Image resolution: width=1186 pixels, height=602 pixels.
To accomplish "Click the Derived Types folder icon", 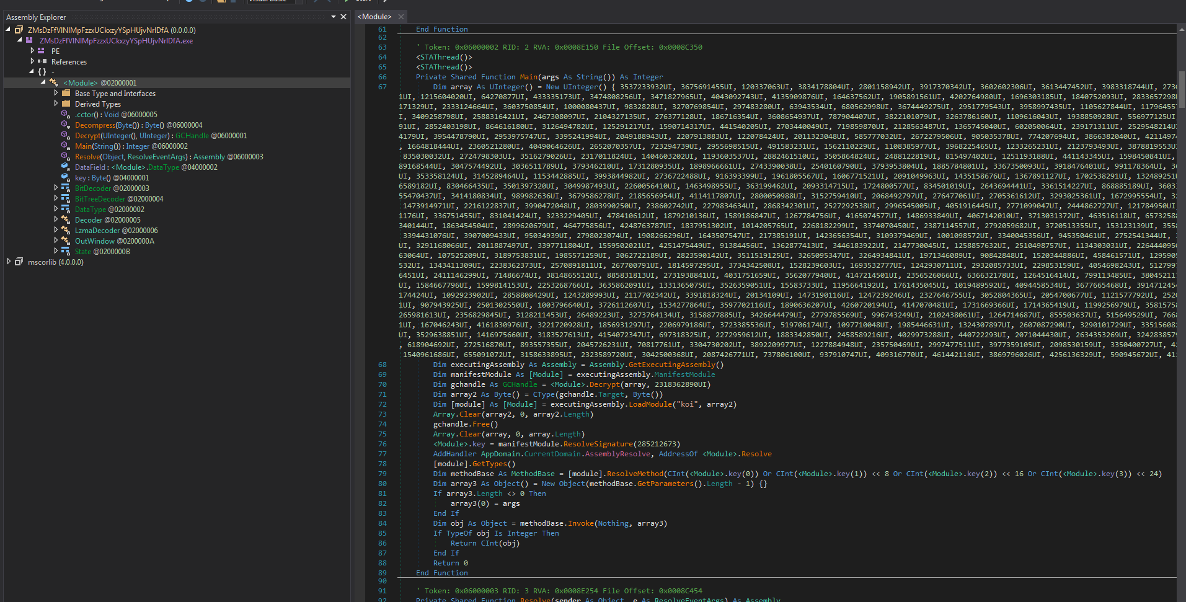I will (x=66, y=104).
